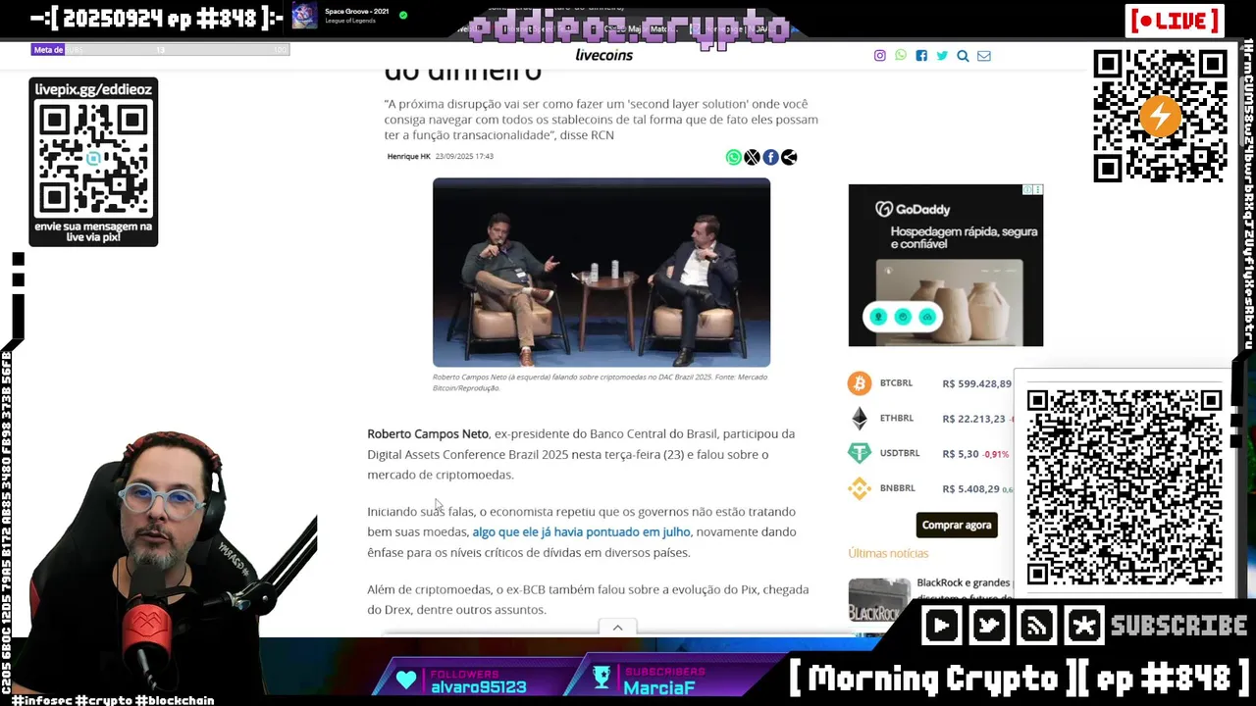Click the Tether USDTBRL coin icon

(x=860, y=453)
